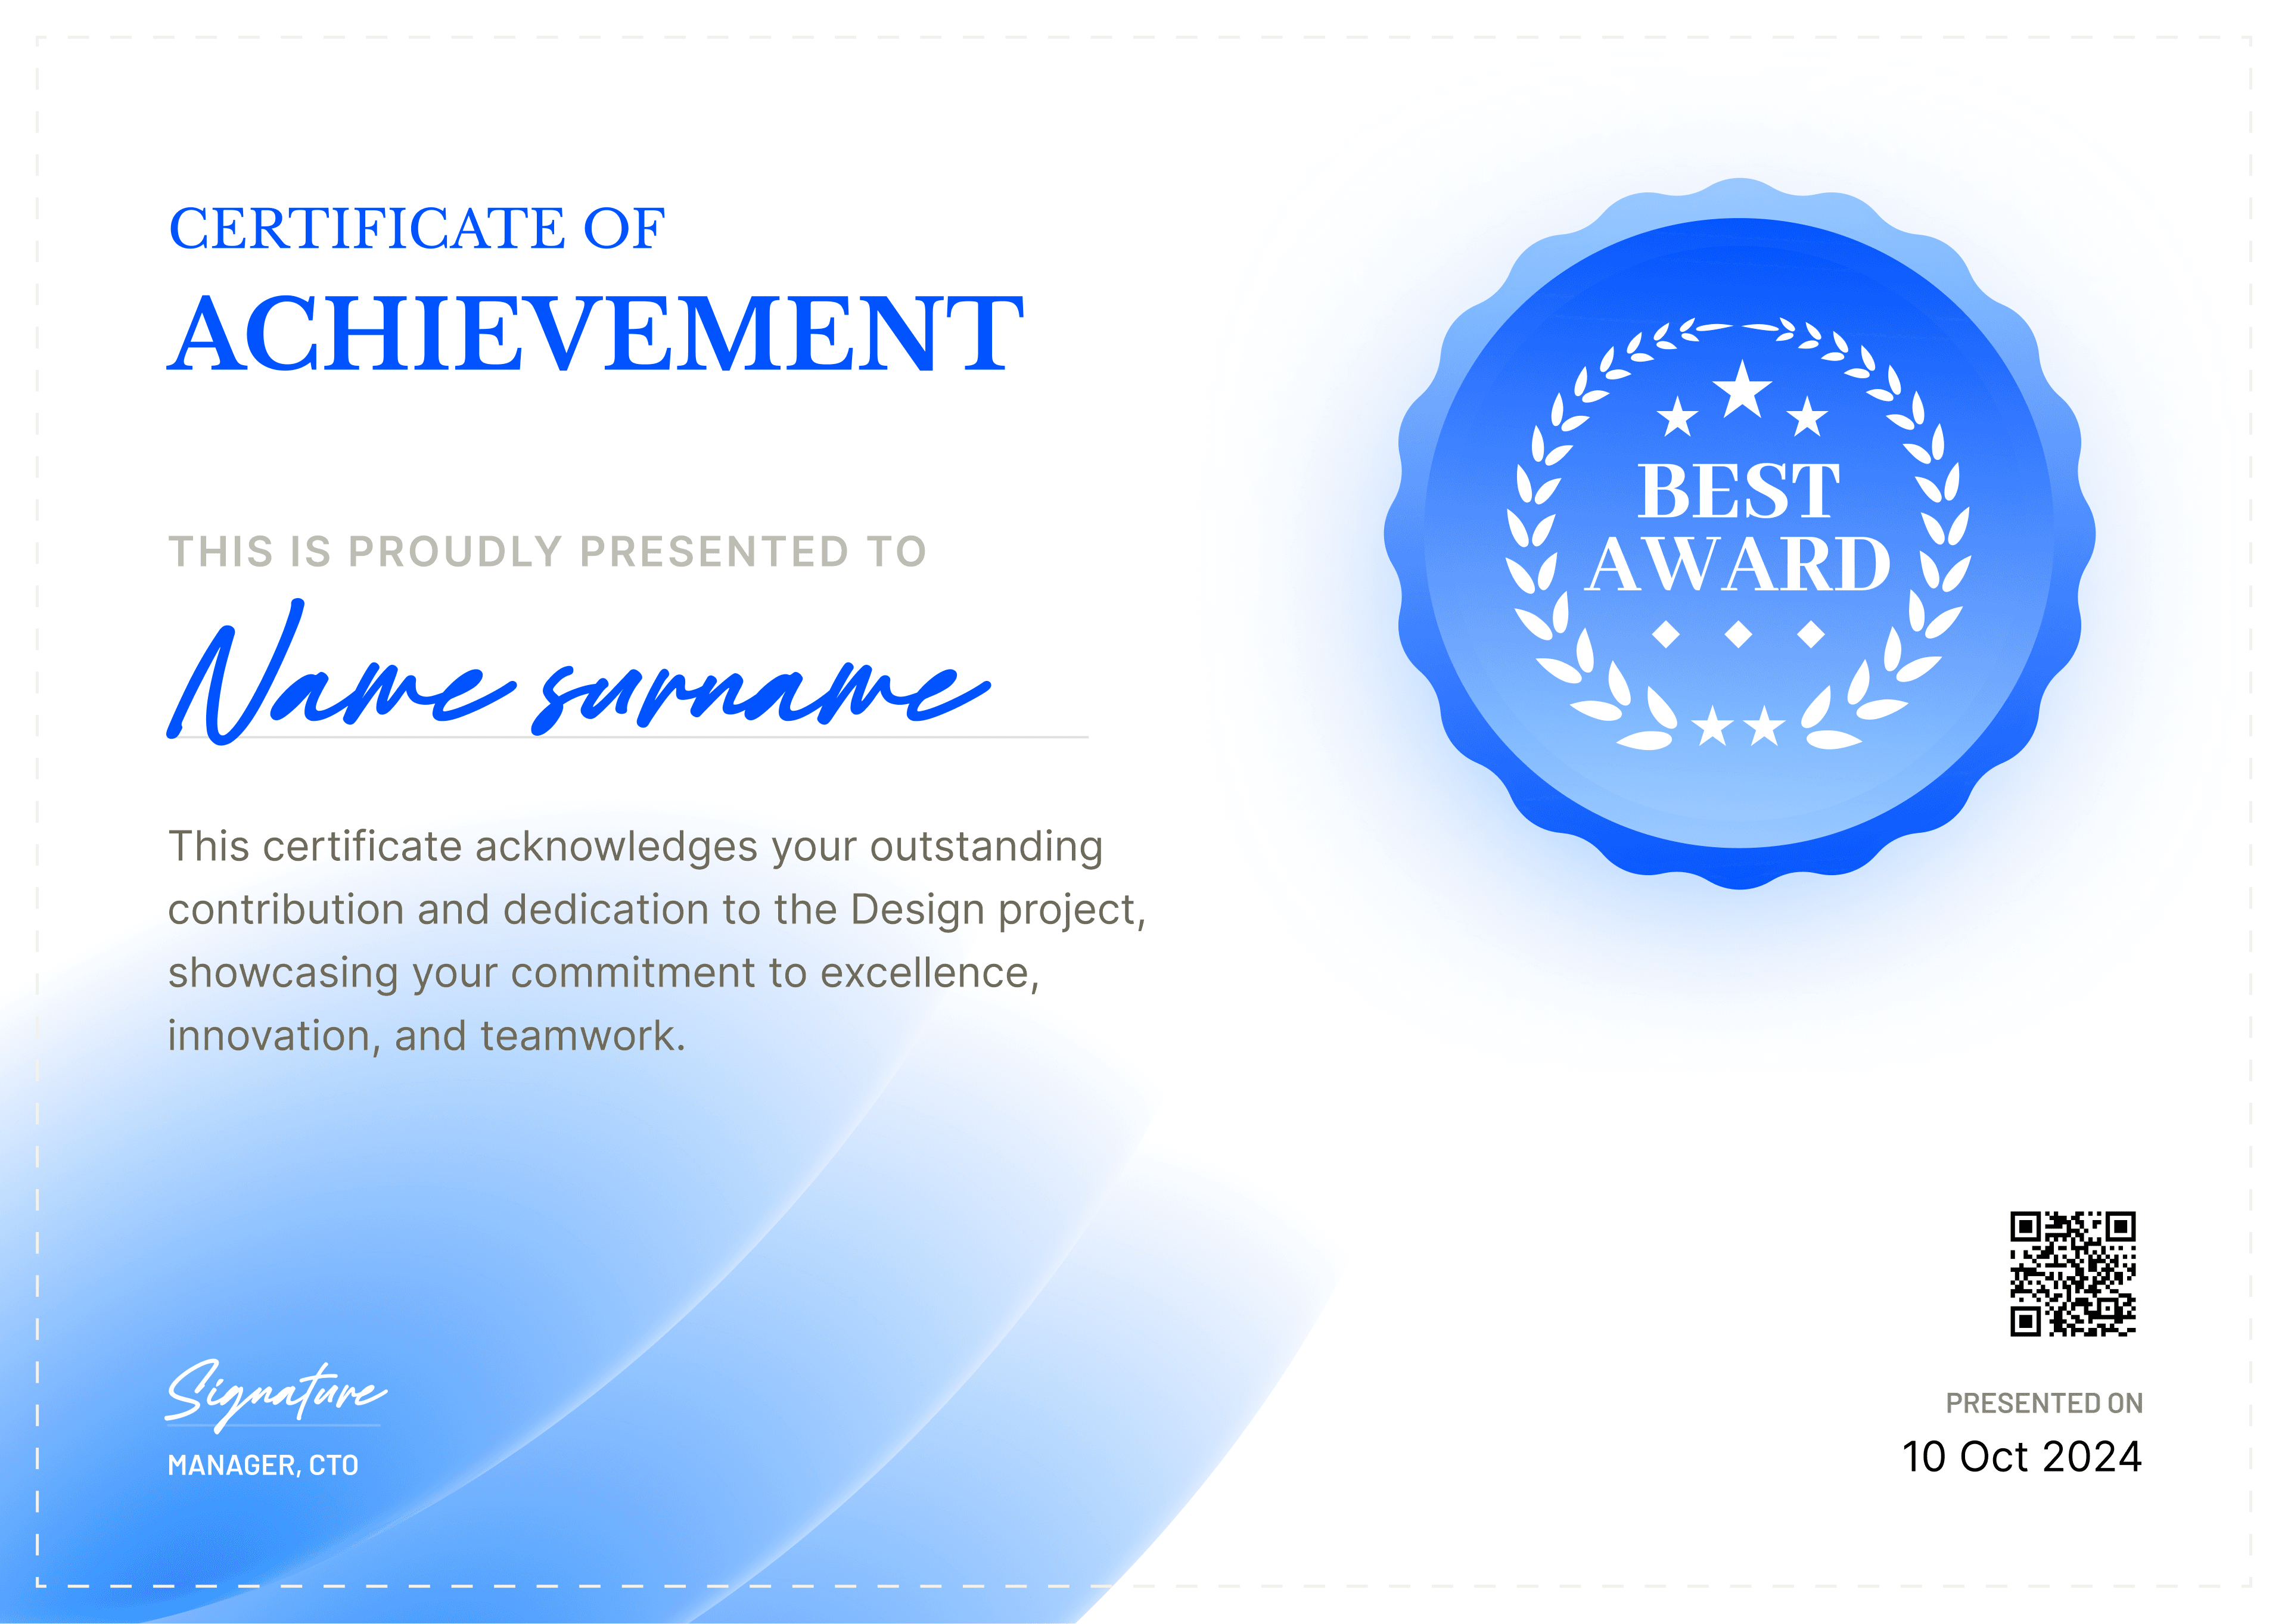Select the rightmost diamond under AWARD
Viewport: 2288px width, 1624px height.
pos(1811,634)
